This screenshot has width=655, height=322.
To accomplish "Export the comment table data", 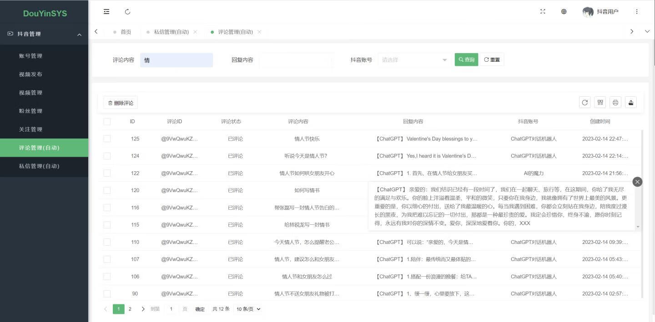I will pos(630,102).
